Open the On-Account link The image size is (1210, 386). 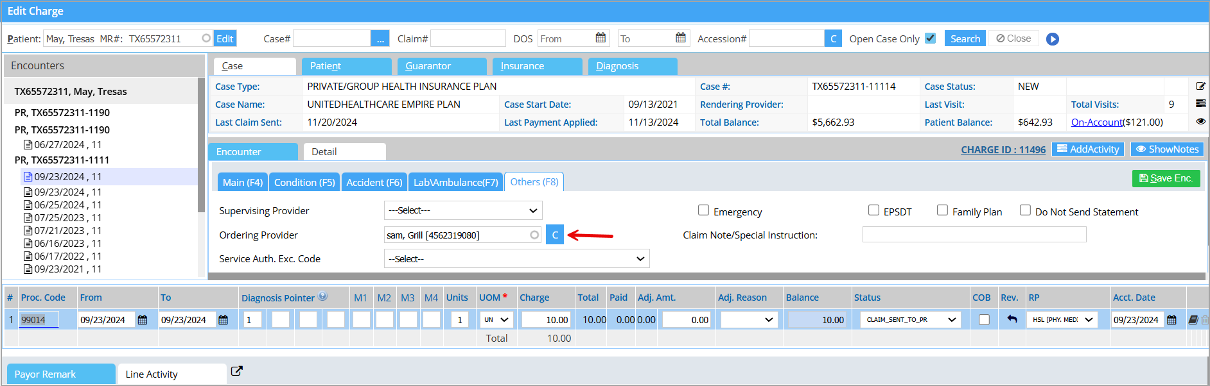(x=1096, y=122)
